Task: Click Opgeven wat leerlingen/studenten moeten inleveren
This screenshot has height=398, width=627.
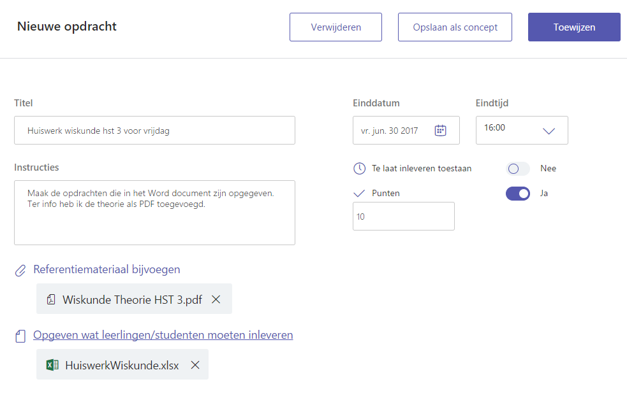Action: point(163,335)
